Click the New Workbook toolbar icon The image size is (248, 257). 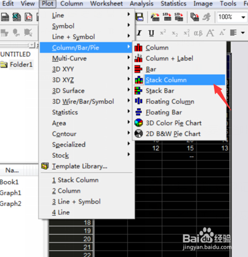(x=5, y=17)
